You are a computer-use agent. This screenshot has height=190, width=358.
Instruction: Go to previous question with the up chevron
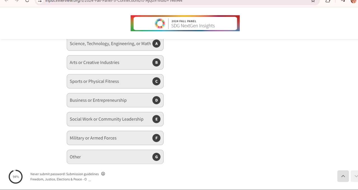pyautogui.click(x=343, y=176)
